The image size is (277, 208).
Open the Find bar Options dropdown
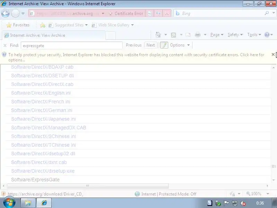coord(180,45)
